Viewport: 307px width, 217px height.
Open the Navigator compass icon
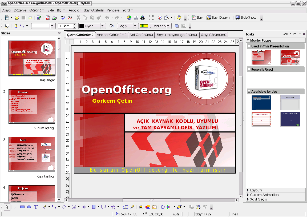tap(160, 18)
